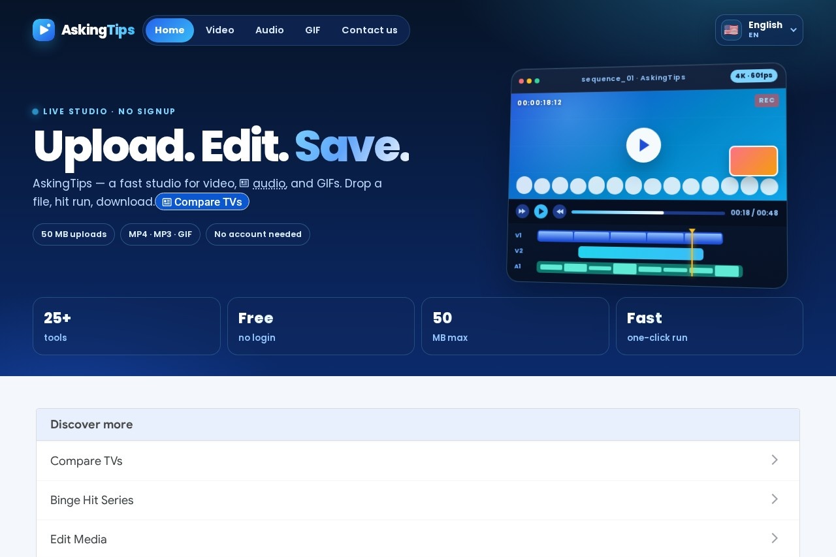
Task: Click the chevron on the Edit Media row
Action: 775,538
